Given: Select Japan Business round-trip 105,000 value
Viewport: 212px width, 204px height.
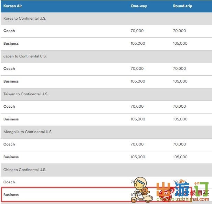Looking at the screenshot, I should (x=180, y=81).
